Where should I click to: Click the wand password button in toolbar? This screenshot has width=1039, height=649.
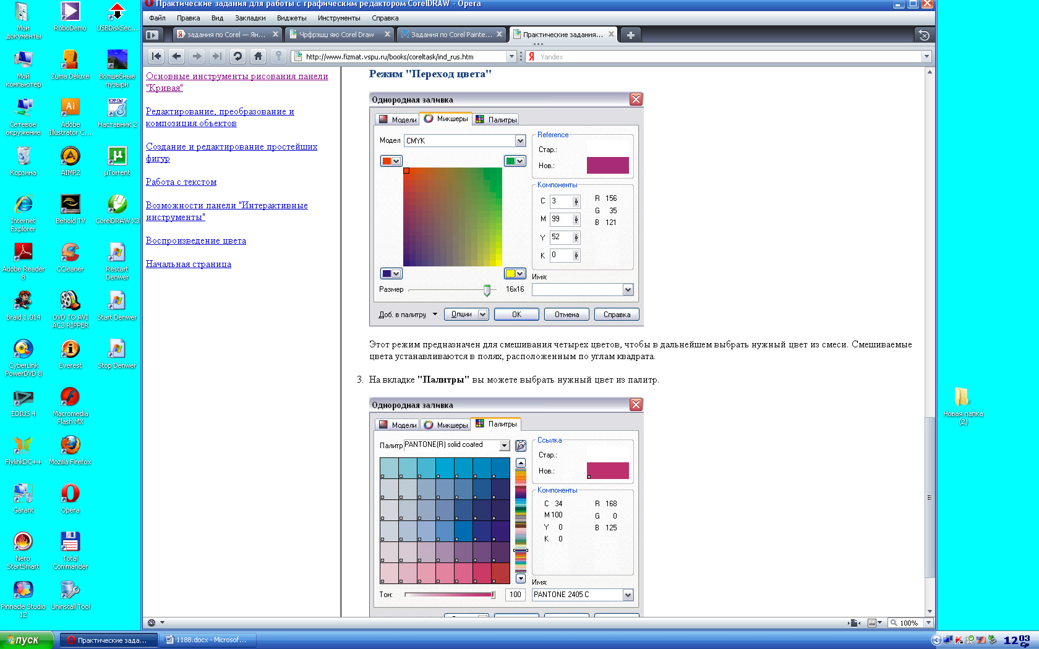point(278,56)
